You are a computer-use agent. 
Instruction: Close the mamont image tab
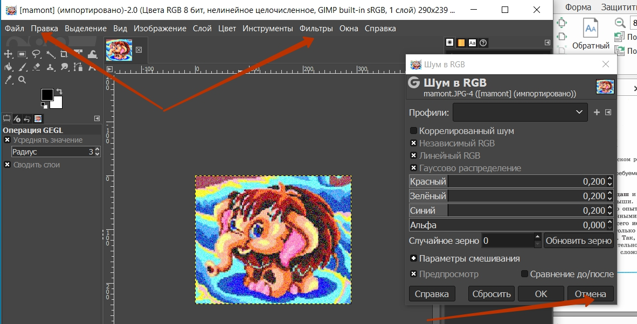[139, 50]
